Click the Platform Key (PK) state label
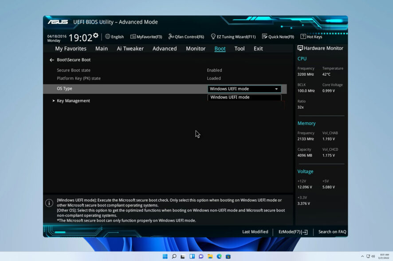Viewport: 393px width, 261px height. pyautogui.click(x=79, y=78)
